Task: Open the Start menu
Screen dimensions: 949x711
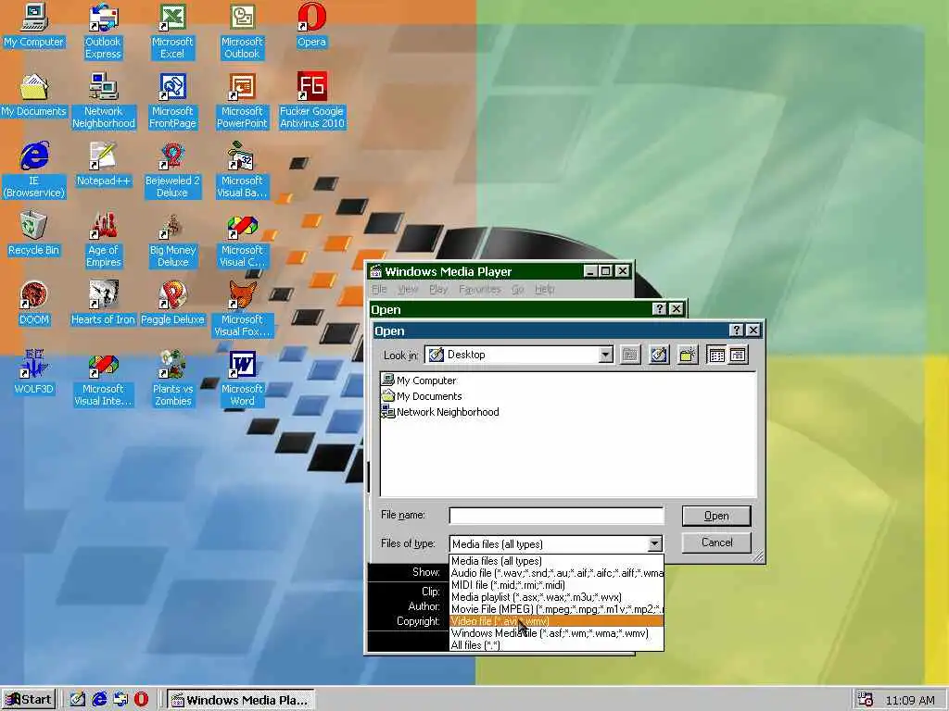Action: point(29,700)
